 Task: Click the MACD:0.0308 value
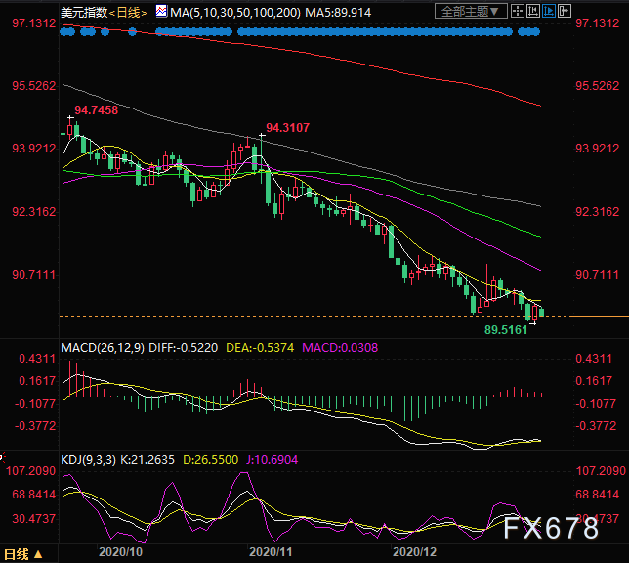340,348
